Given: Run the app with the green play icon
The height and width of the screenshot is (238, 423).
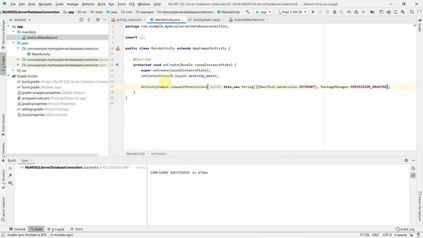Looking at the screenshot, I should (x=313, y=12).
